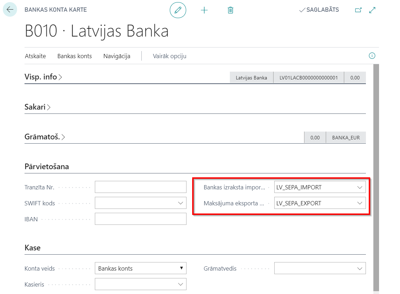Screen dimensions: 400x294
Task: Expand the Sakari section
Action: [38, 107]
